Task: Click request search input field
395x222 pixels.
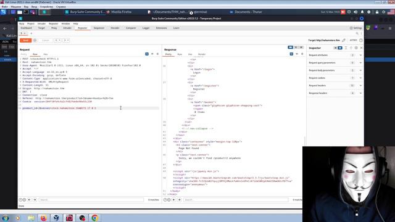Action: point(91,200)
